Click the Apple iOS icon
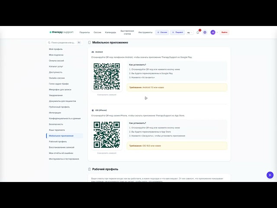 93,110
